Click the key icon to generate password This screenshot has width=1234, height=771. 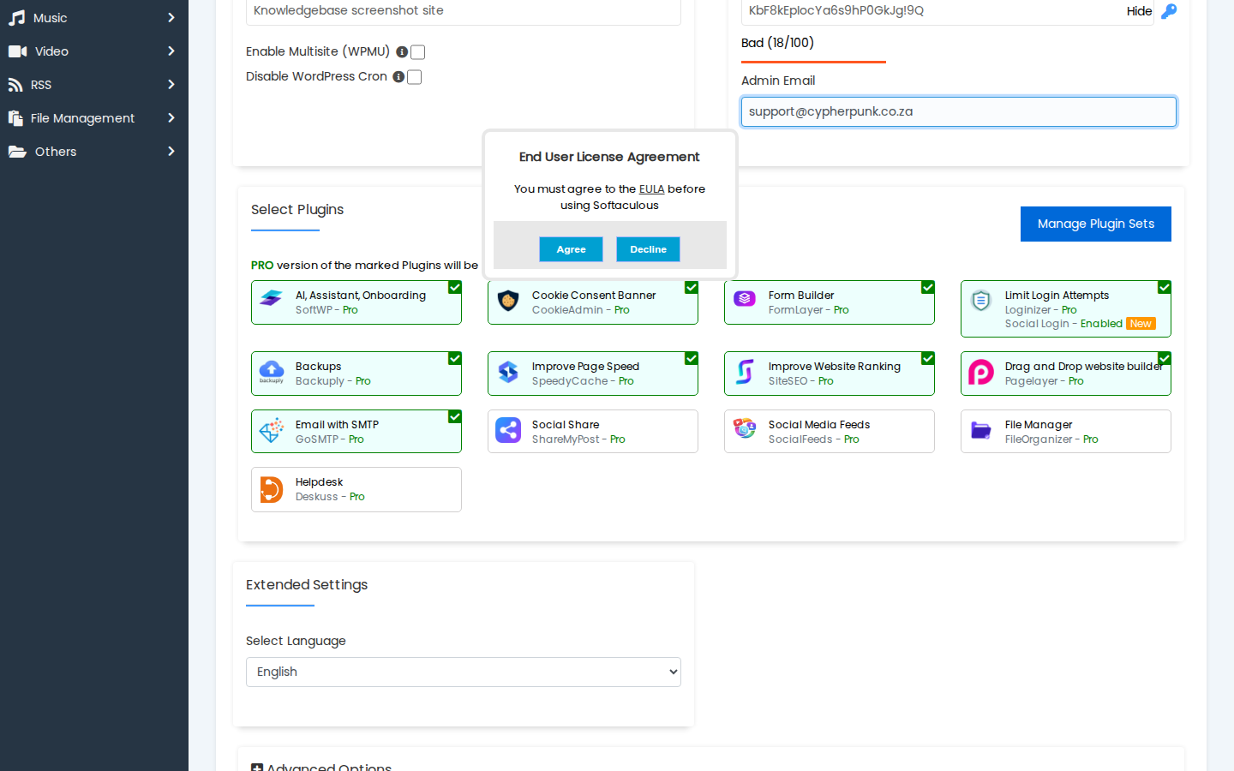click(x=1169, y=11)
